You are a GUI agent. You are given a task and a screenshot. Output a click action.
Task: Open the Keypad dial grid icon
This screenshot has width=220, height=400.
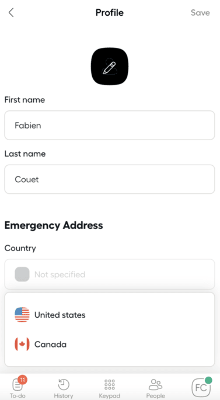[x=110, y=384]
